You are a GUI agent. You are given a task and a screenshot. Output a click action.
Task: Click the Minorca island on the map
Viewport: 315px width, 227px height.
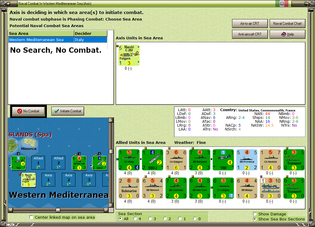pyautogui.click(x=30, y=142)
